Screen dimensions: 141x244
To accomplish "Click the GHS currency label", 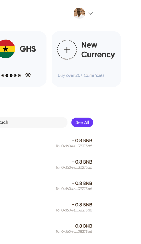I will tap(28, 49).
